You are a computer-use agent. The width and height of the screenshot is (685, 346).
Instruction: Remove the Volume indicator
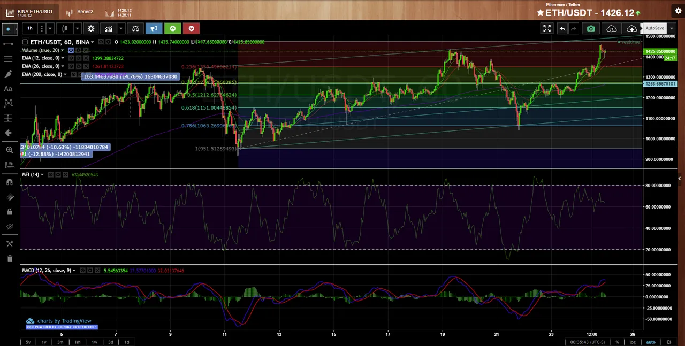click(x=86, y=50)
